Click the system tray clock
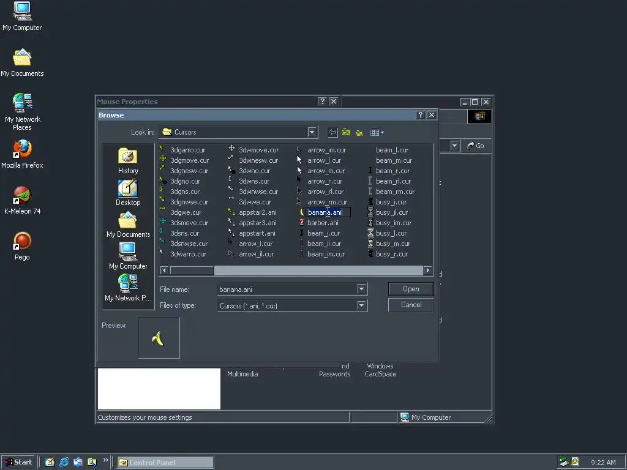 [x=603, y=463]
